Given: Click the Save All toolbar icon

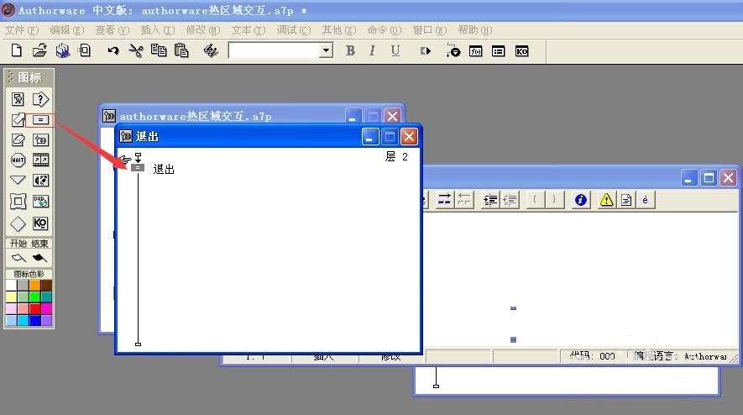Looking at the screenshot, I should pos(63,50).
